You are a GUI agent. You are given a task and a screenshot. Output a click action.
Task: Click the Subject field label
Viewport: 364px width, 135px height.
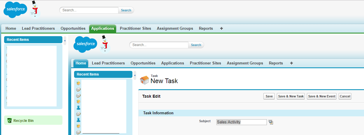[205, 121]
